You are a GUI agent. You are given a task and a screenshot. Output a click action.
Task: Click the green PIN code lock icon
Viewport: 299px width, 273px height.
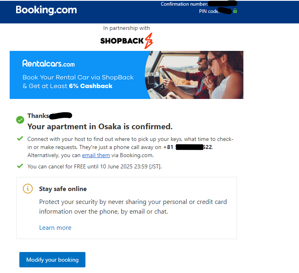pyautogui.click(x=235, y=10)
